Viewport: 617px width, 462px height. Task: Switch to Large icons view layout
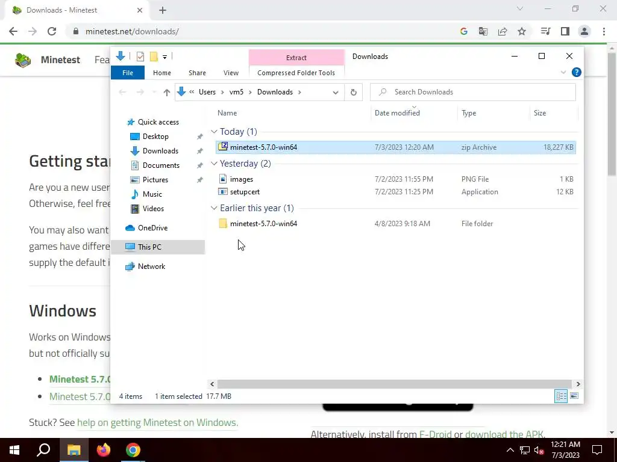tap(574, 396)
